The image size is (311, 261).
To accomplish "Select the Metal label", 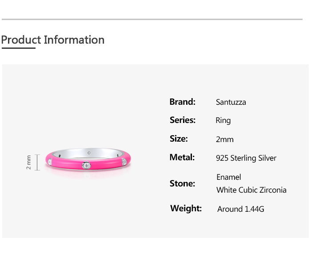I will tap(182, 157).
